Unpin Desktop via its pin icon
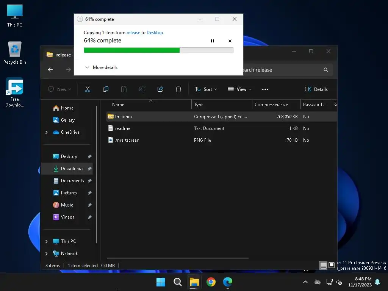Screen dimensions: 388x291 tap(89, 156)
